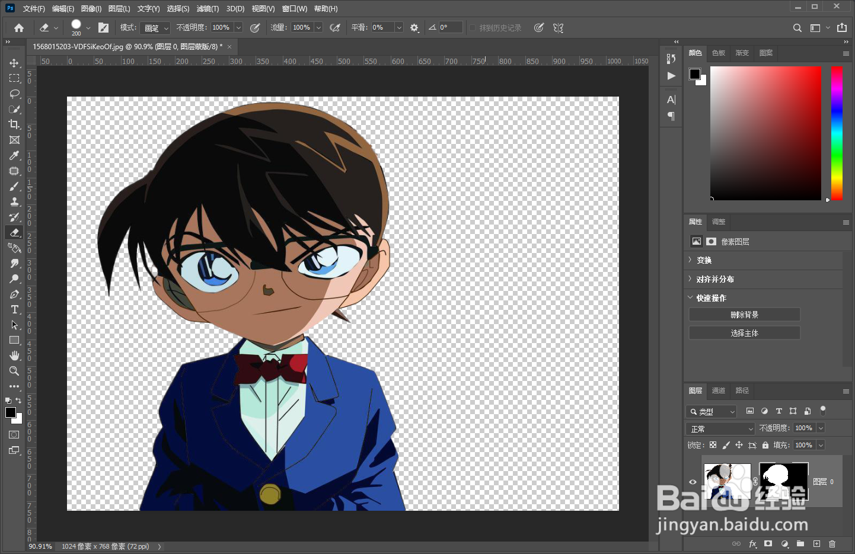Open the eraser mode 画笔 dropdown
Screen dimensions: 855x554
pyautogui.click(x=156, y=28)
